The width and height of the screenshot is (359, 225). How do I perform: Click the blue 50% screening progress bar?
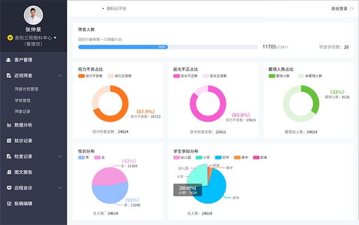coord(123,47)
